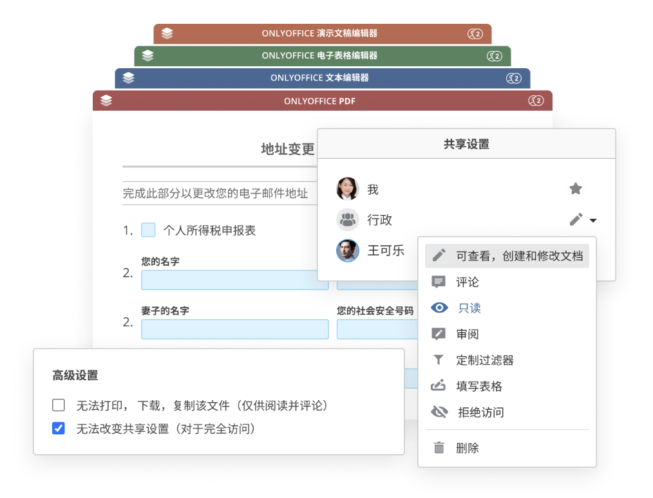Select the 评论 permission option
Image resolution: width=653 pixels, height=498 pixels.
coord(507,282)
